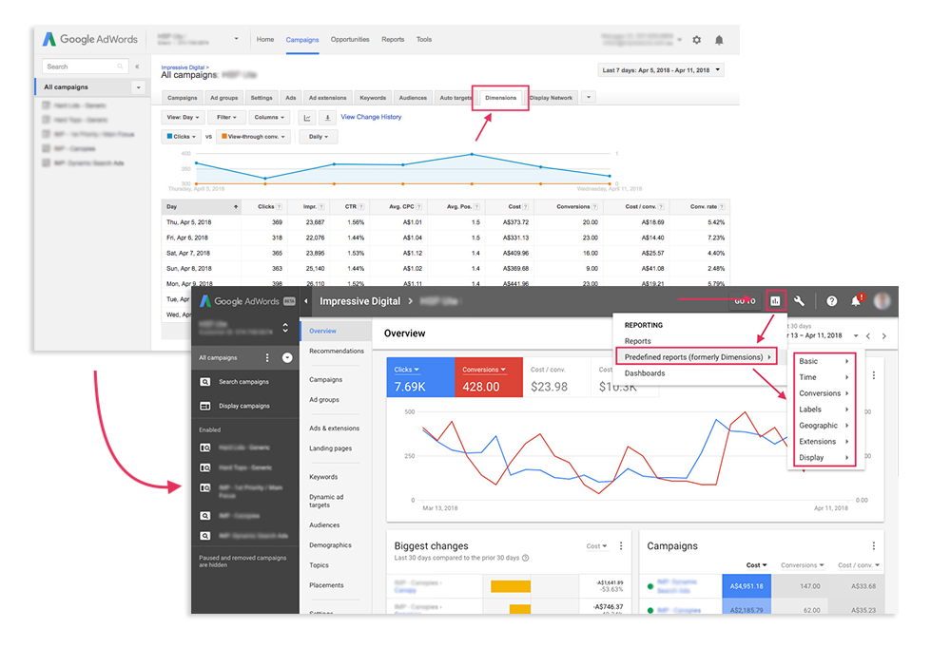931x648 pixels.
Task: Open notifications bell in old AdWords header
Action: tap(719, 40)
